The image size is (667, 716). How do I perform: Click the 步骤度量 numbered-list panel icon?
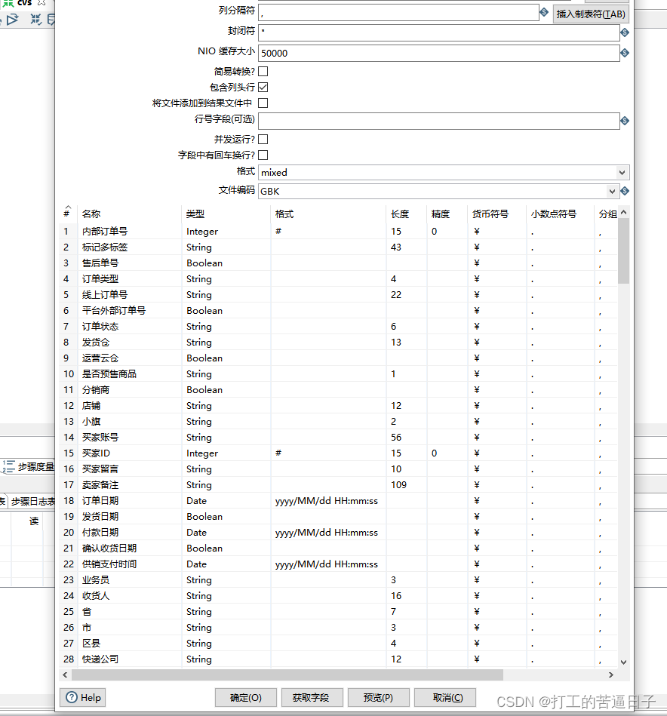point(8,466)
